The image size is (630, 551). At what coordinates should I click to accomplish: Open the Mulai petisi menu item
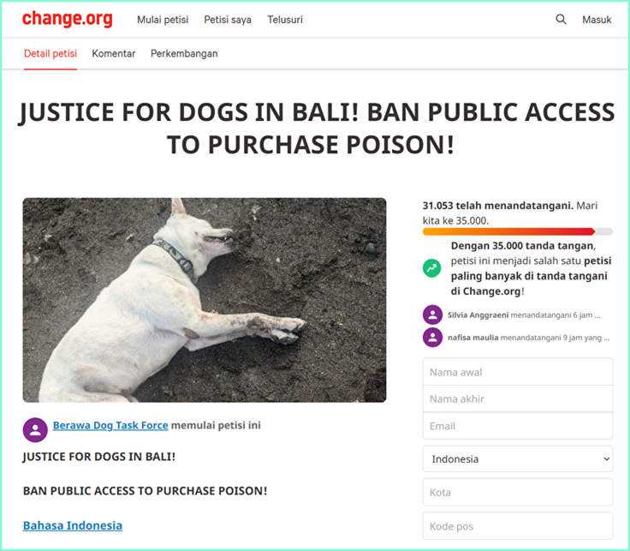tap(163, 20)
